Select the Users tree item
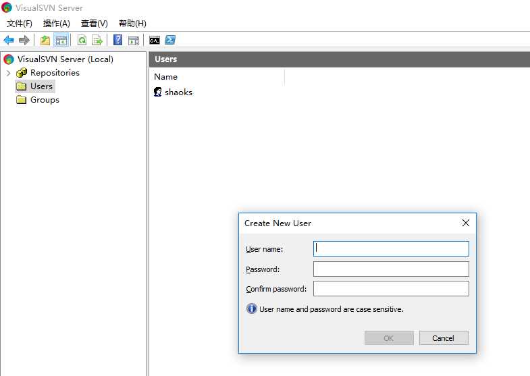530x376 pixels. (x=41, y=86)
